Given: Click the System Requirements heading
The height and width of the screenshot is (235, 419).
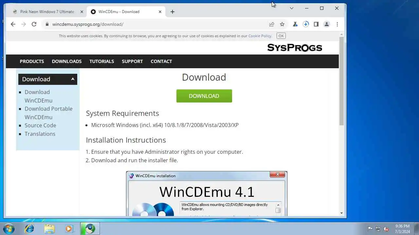Looking at the screenshot, I should click(x=122, y=113).
